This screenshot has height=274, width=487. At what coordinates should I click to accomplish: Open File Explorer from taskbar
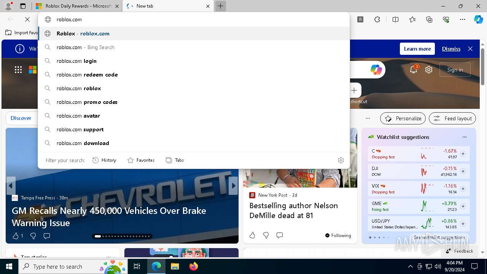point(175,266)
